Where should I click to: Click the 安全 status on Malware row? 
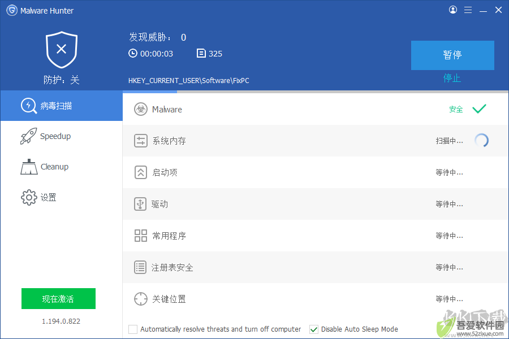456,109
